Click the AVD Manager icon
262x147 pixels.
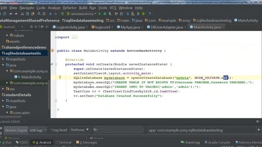pyautogui.click(x=133, y=14)
